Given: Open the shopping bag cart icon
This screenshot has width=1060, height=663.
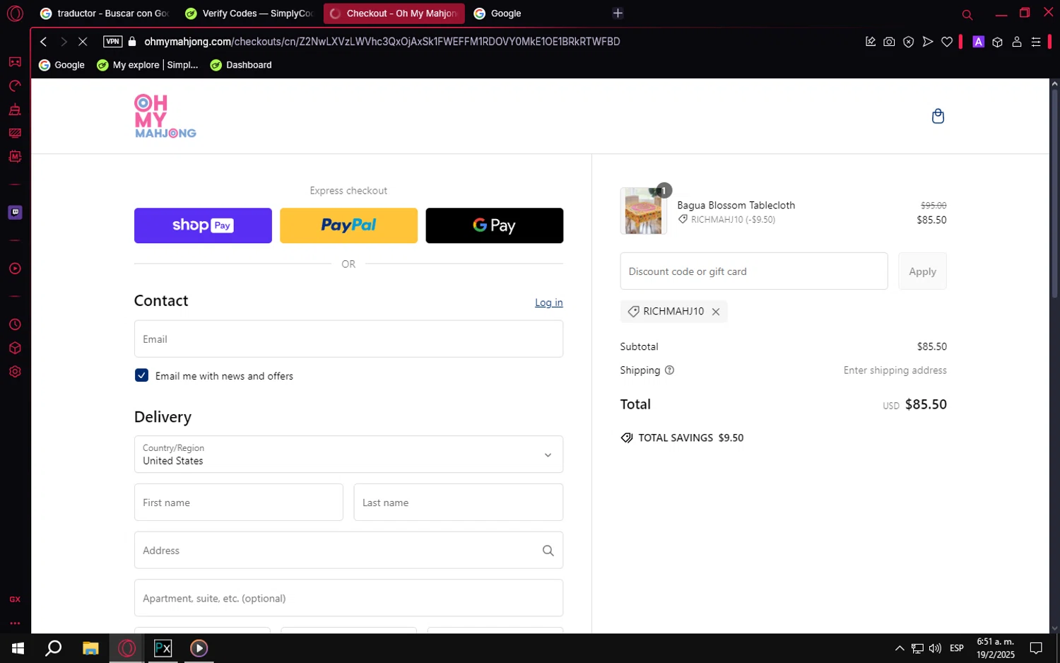Looking at the screenshot, I should coord(938,116).
